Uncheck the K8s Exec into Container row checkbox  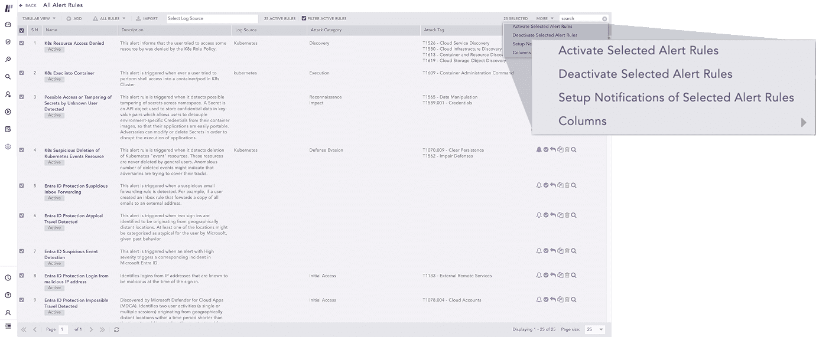(x=22, y=73)
